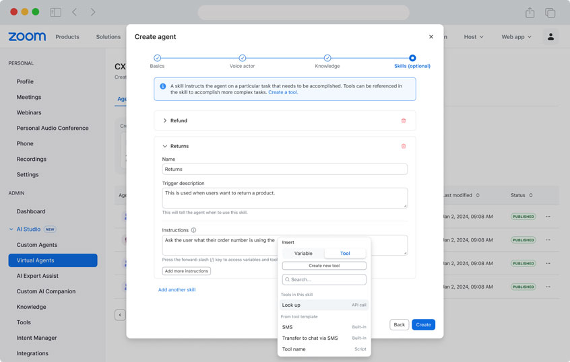Screen dimensions: 570x362
Task: Click the Skills (optional) step circle
Action: pyautogui.click(x=412, y=58)
